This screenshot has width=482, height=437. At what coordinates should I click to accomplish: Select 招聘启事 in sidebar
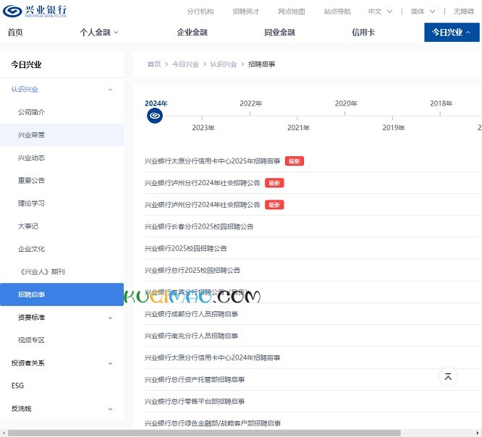click(x=62, y=294)
